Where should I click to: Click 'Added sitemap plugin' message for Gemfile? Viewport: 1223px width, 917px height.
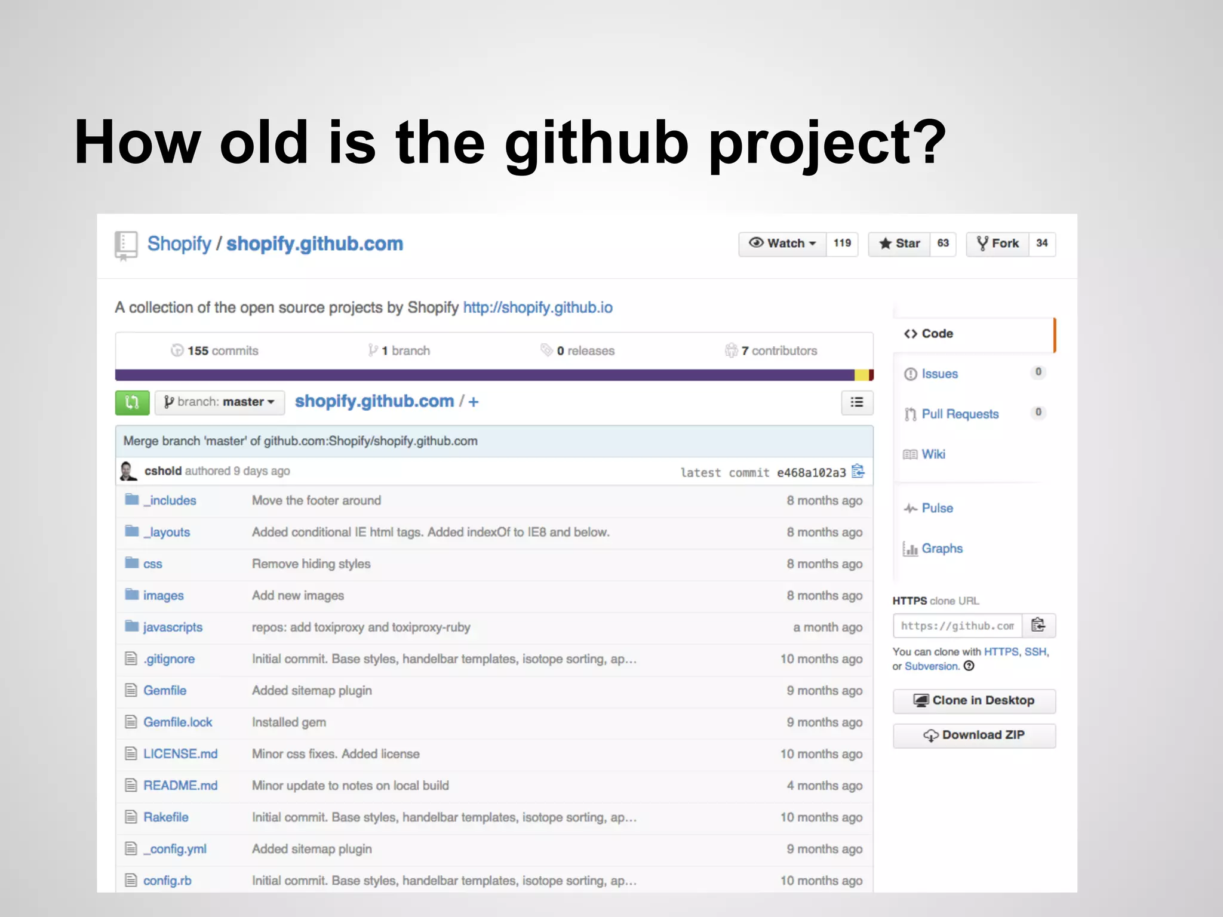click(x=312, y=690)
